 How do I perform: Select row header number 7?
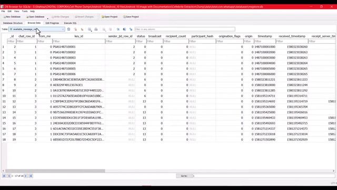coord(4,80)
